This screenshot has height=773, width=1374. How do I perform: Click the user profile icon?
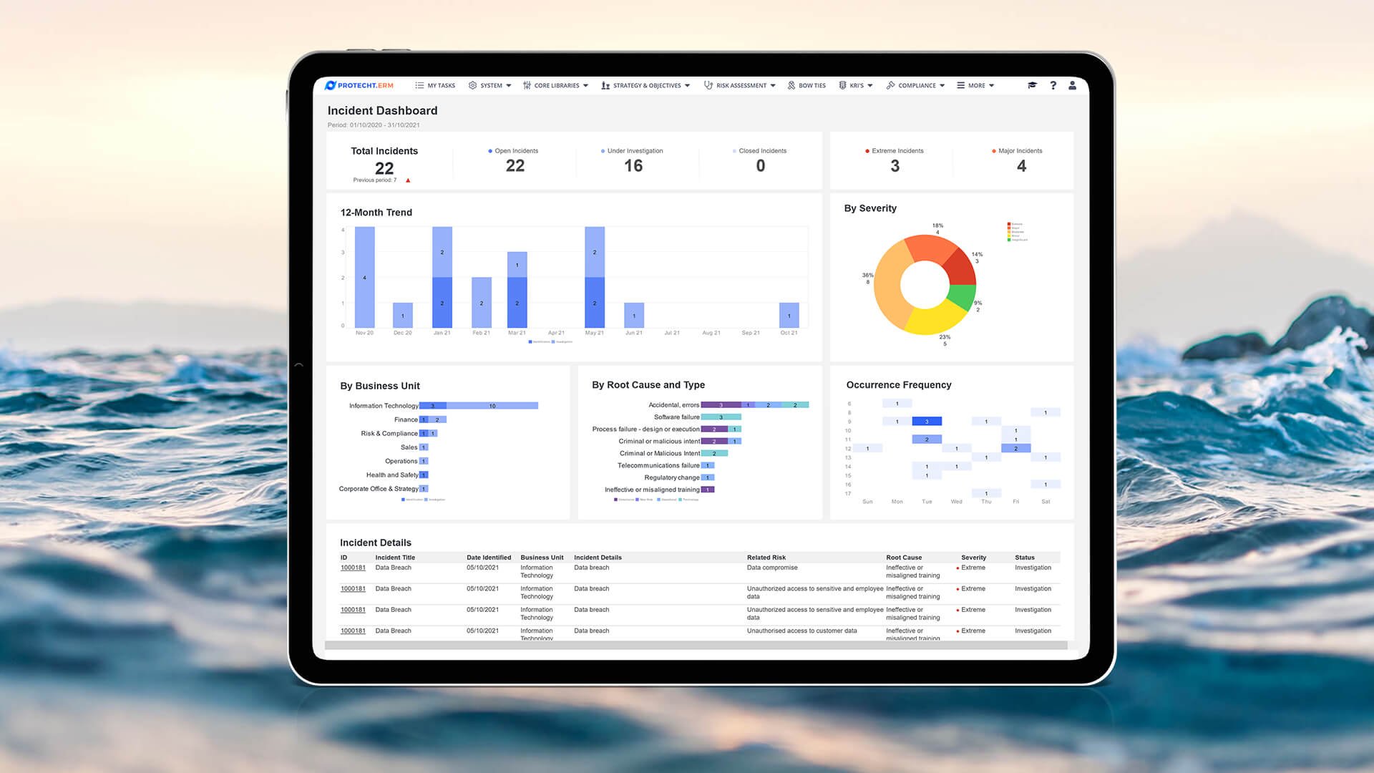(x=1072, y=85)
